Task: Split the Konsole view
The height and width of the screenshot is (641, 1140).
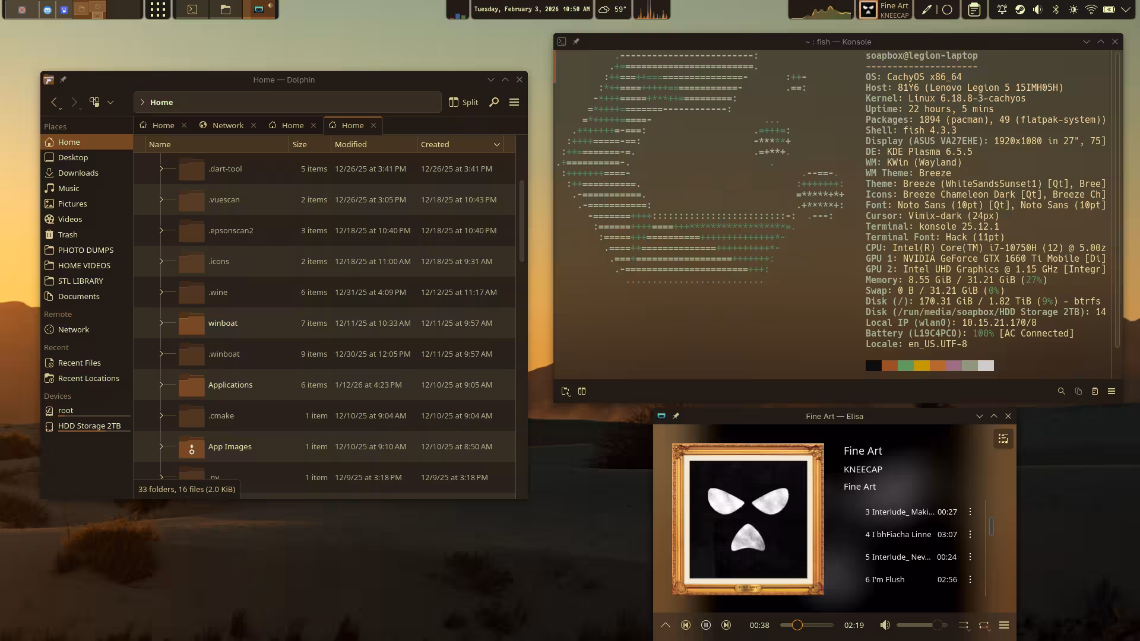Action: point(582,391)
